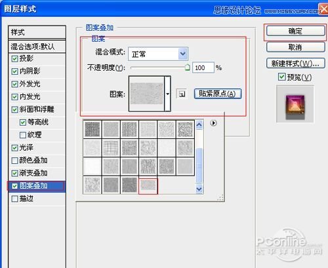Pick fifth pattern in third row
The height and width of the screenshot is (268, 328).
tap(167, 166)
